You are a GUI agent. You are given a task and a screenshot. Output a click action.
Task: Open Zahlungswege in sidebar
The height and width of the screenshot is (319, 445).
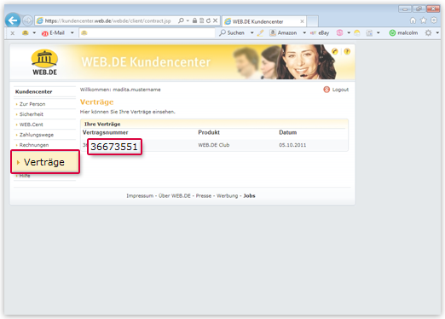point(37,135)
